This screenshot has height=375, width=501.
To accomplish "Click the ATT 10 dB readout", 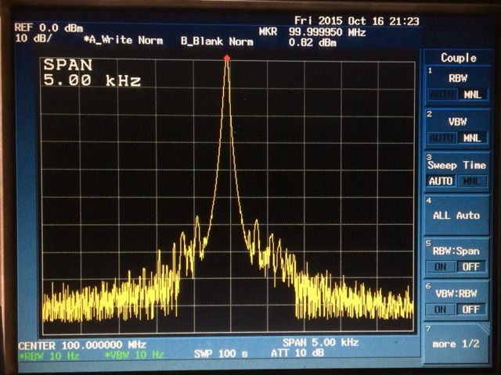I will 297,353.
